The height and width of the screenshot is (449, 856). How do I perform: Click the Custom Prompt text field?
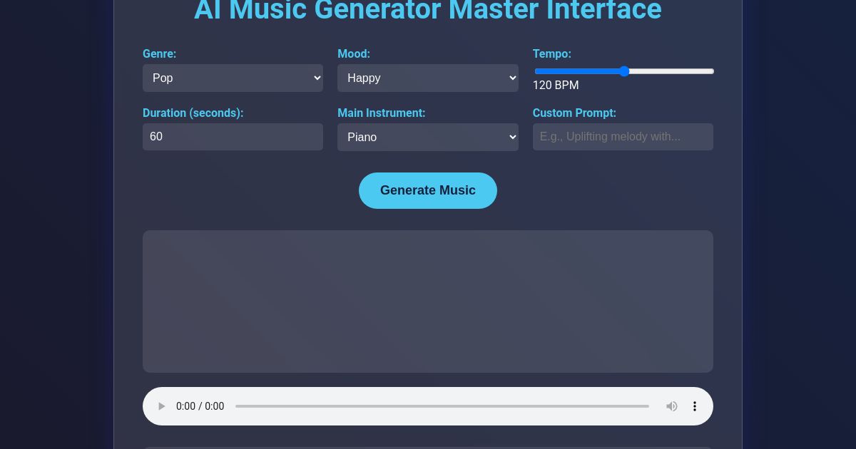(623, 137)
